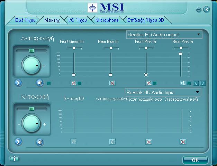This screenshot has height=166, width=217.
Task: Unmute the line-in recording channel
Action: 148,142
